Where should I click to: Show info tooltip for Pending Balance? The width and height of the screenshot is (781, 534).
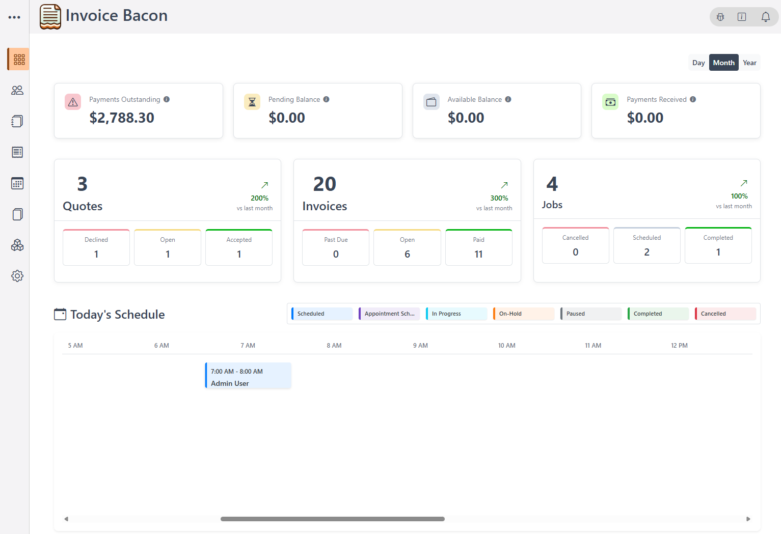click(x=327, y=99)
